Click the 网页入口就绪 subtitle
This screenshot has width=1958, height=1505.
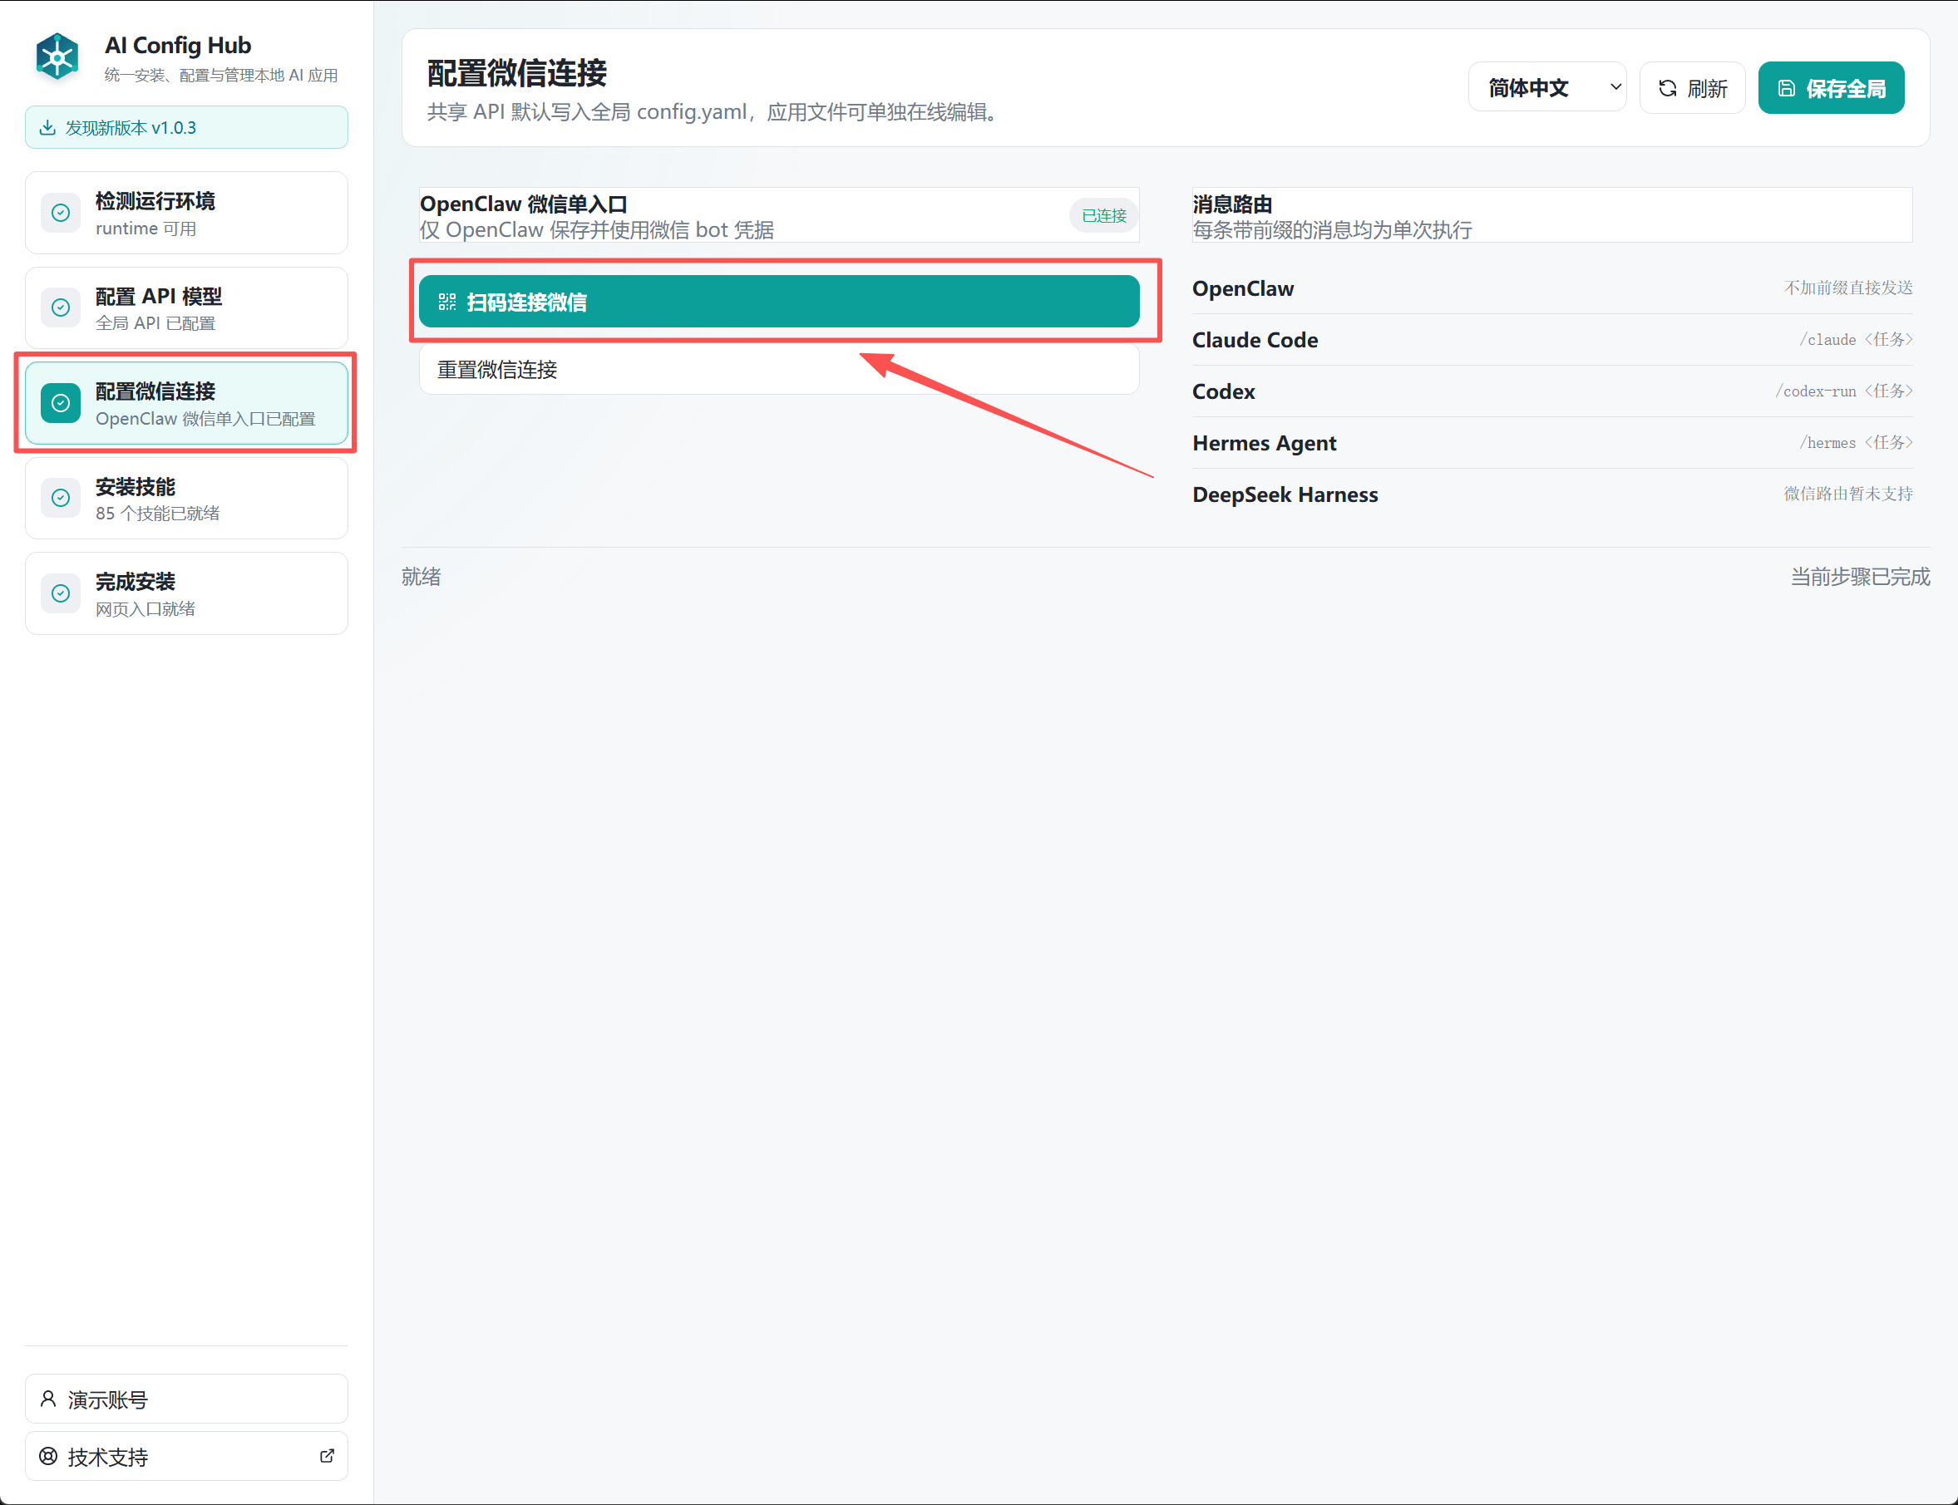point(145,609)
